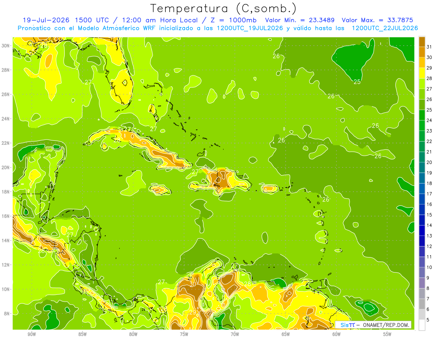Screen dimensions: 439x339
Task: Select the legend color band between 9 and 10
Action: [422, 272]
